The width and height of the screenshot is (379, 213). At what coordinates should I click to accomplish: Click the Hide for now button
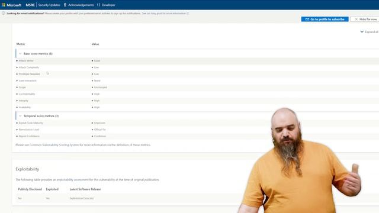click(365, 19)
